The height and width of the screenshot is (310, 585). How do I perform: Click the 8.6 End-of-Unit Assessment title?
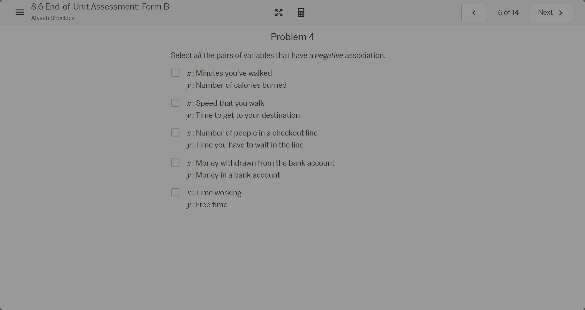click(x=100, y=6)
